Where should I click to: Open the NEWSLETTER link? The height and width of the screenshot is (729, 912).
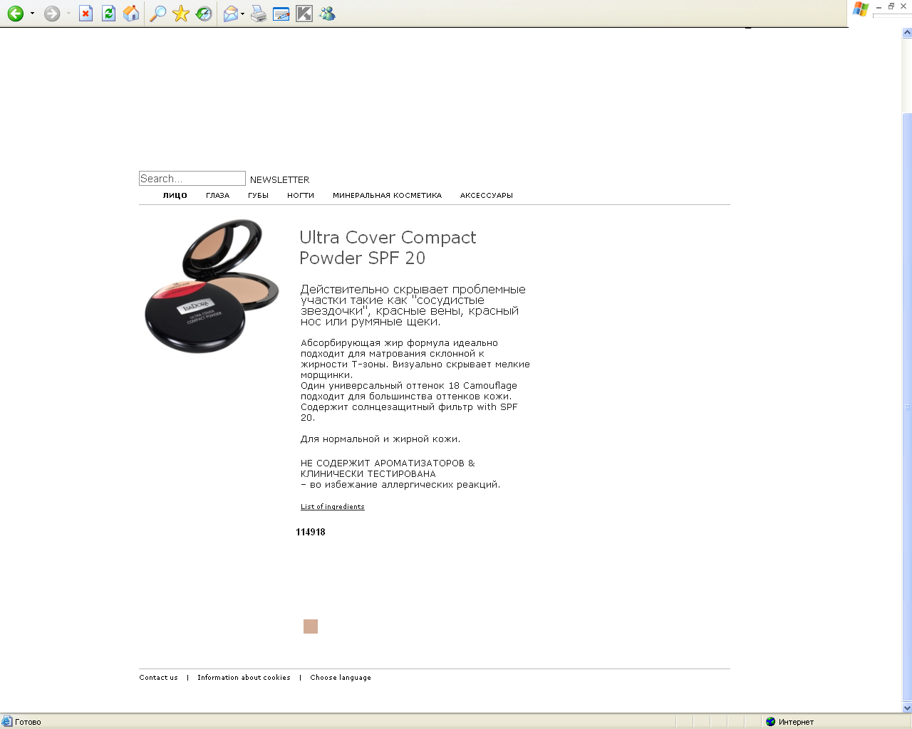(279, 180)
